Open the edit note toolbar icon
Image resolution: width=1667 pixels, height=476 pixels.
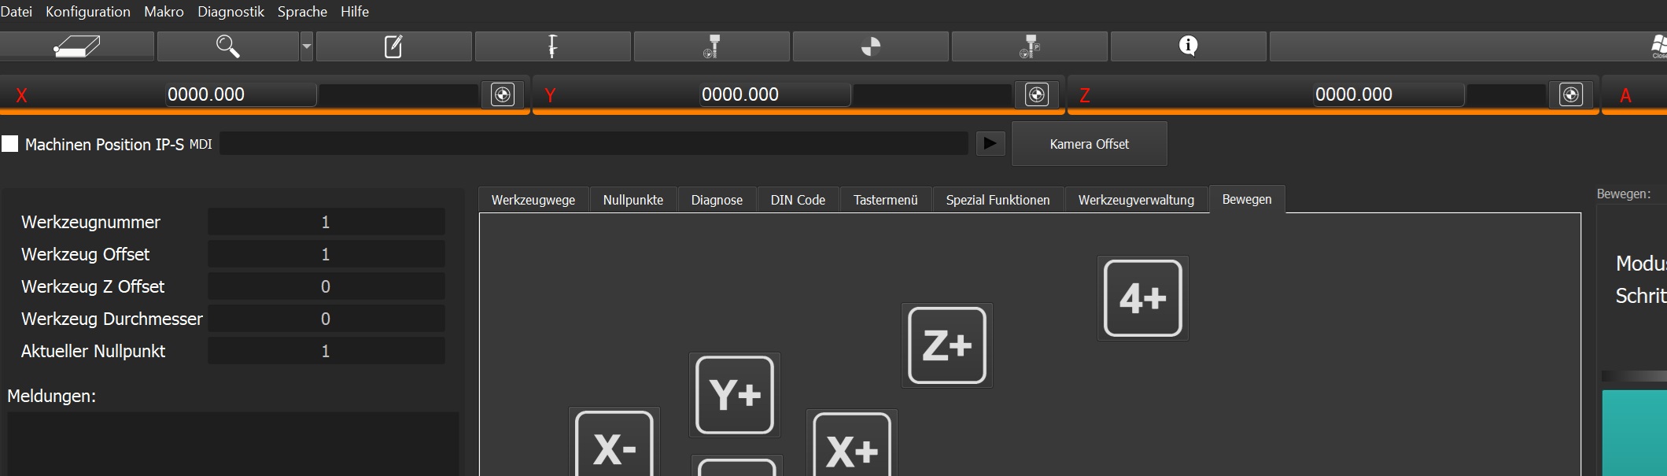(393, 46)
